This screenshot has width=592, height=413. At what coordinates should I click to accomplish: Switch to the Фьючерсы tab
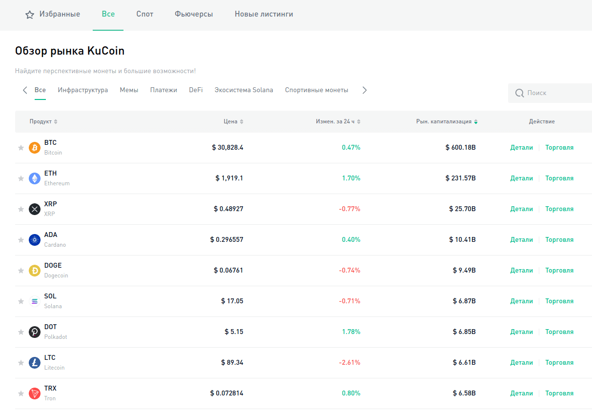tap(194, 14)
